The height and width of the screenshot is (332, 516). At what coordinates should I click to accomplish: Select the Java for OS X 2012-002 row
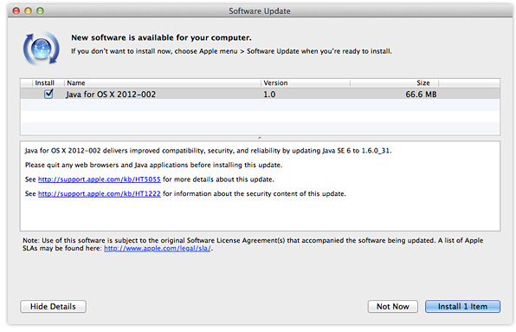click(260, 94)
